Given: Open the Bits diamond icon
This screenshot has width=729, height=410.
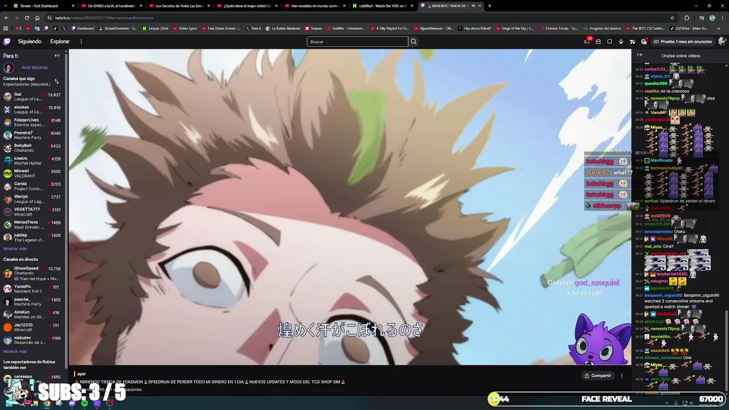Looking at the screenshot, I should [x=621, y=42].
